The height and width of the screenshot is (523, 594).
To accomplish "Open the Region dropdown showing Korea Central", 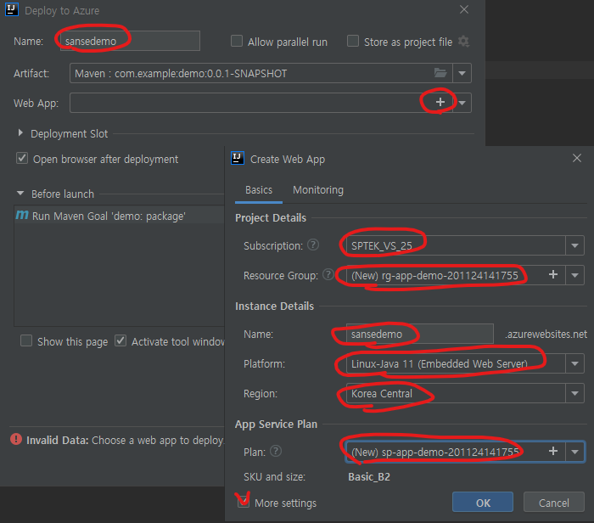I will (x=576, y=394).
